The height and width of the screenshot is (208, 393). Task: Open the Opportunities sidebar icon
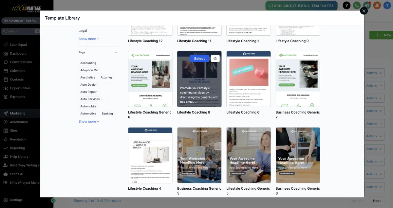pyautogui.click(x=6, y=88)
